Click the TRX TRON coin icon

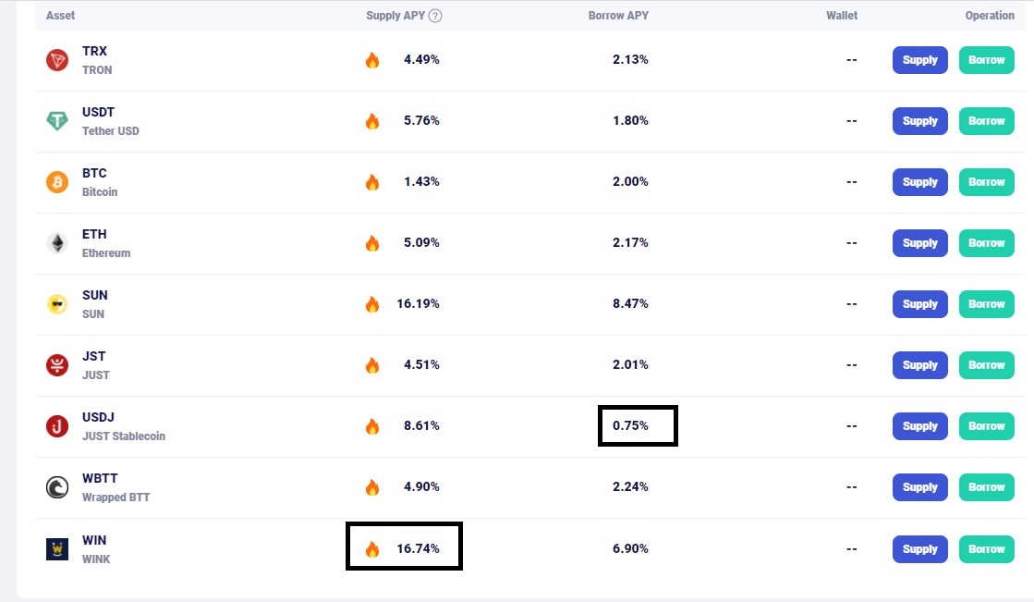pyautogui.click(x=57, y=60)
